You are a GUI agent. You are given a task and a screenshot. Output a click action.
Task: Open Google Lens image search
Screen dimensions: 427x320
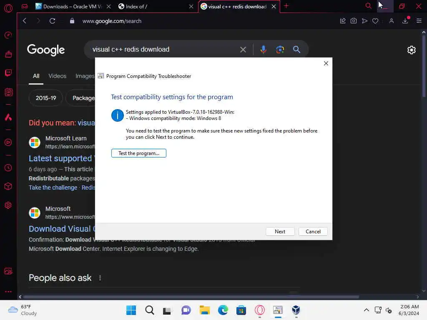point(280,49)
